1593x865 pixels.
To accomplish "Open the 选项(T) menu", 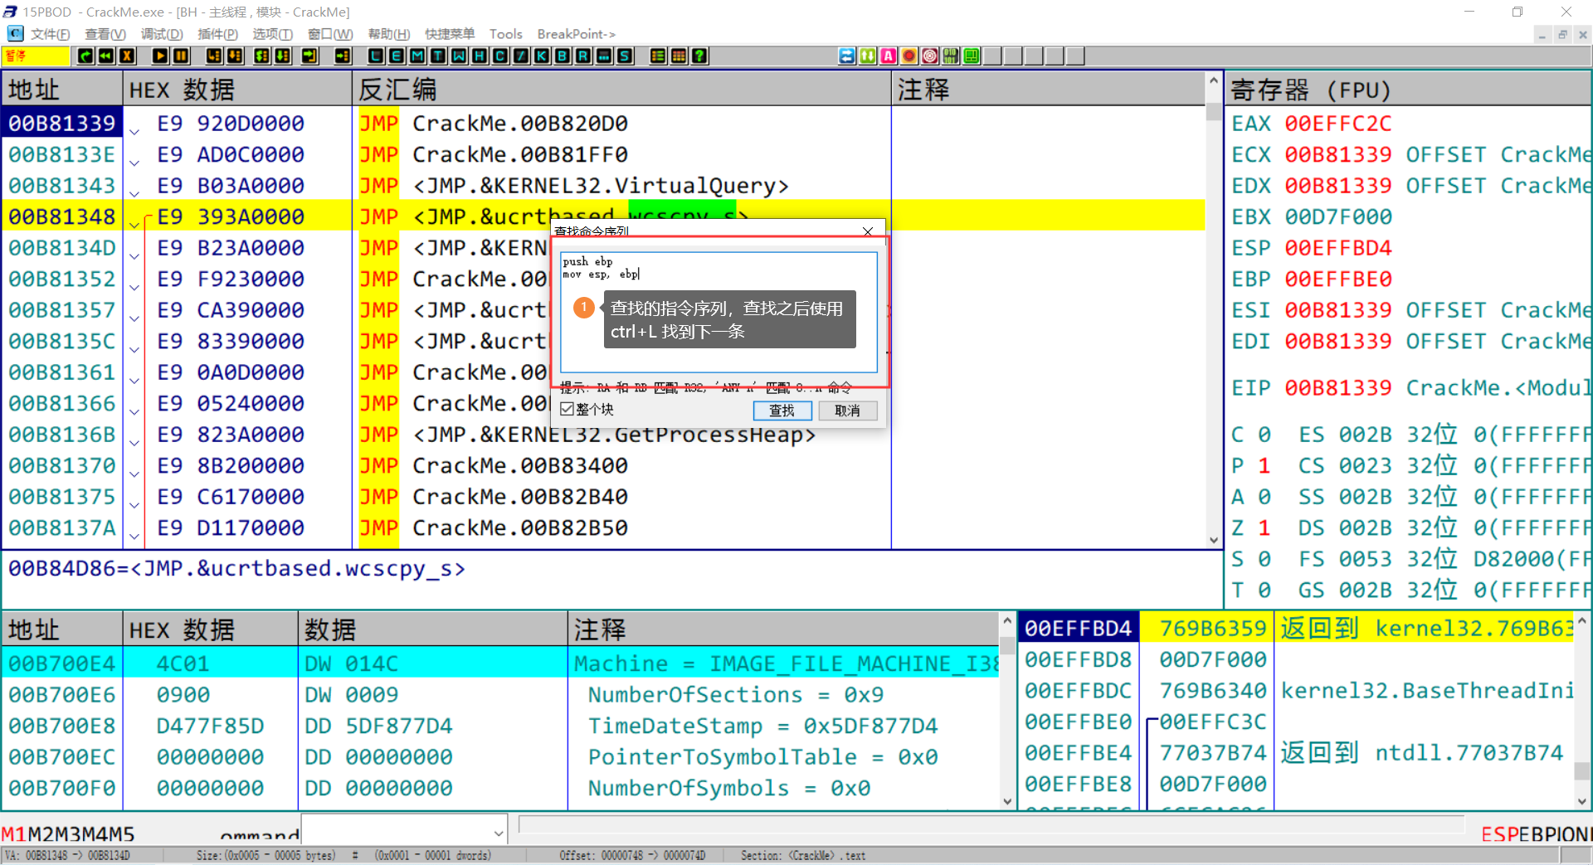I will point(273,34).
